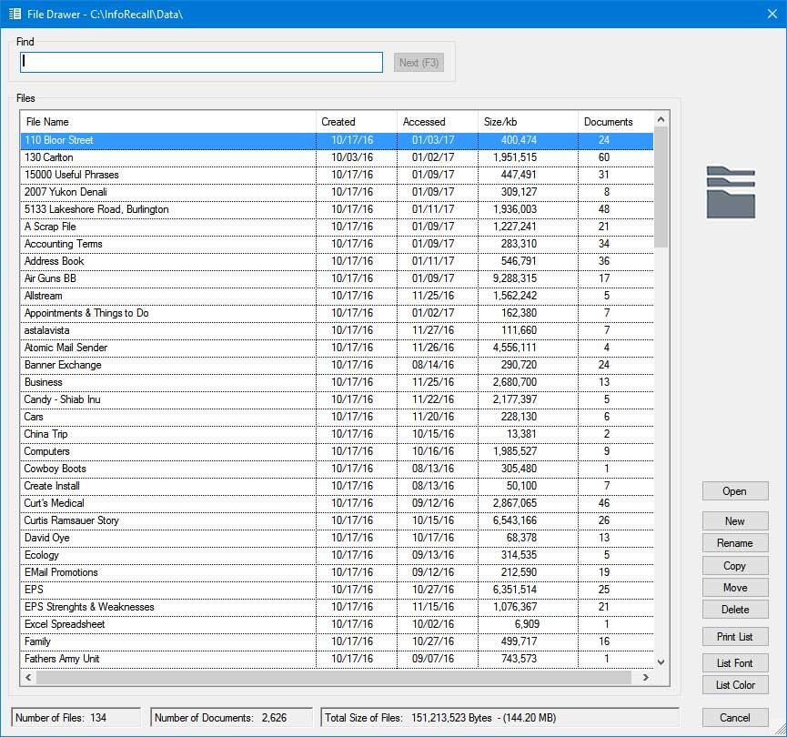This screenshot has height=737, width=787.
Task: Close the File Drawer window
Action: pos(772,14)
